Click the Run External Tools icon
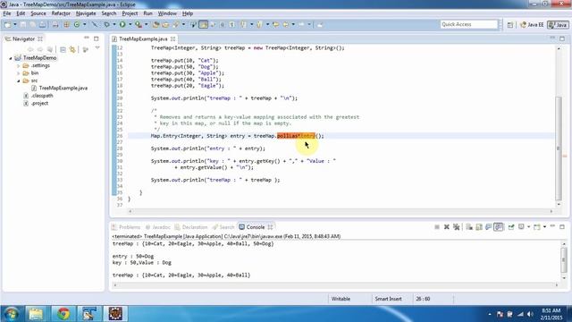Screen dimensions: 572x322 click(x=139, y=24)
